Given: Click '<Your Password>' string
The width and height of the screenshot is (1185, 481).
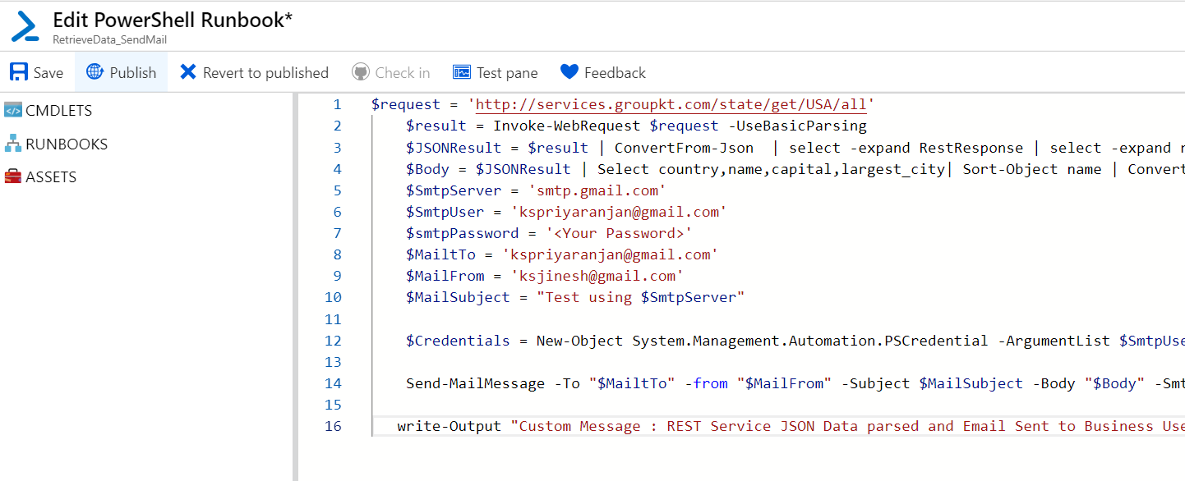Looking at the screenshot, I should pyautogui.click(x=619, y=233).
